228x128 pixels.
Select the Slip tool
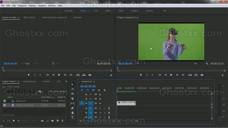(x=72, y=103)
